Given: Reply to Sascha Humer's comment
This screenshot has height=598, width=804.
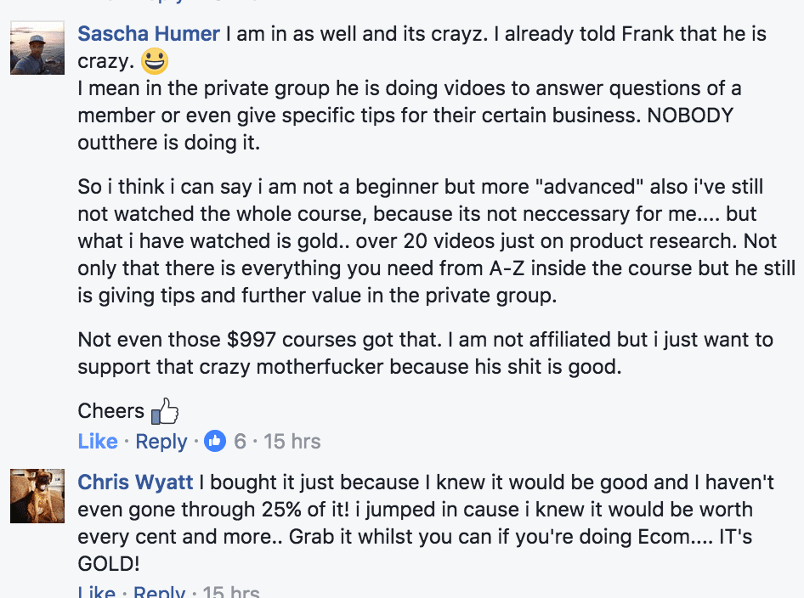Looking at the screenshot, I should 161,442.
